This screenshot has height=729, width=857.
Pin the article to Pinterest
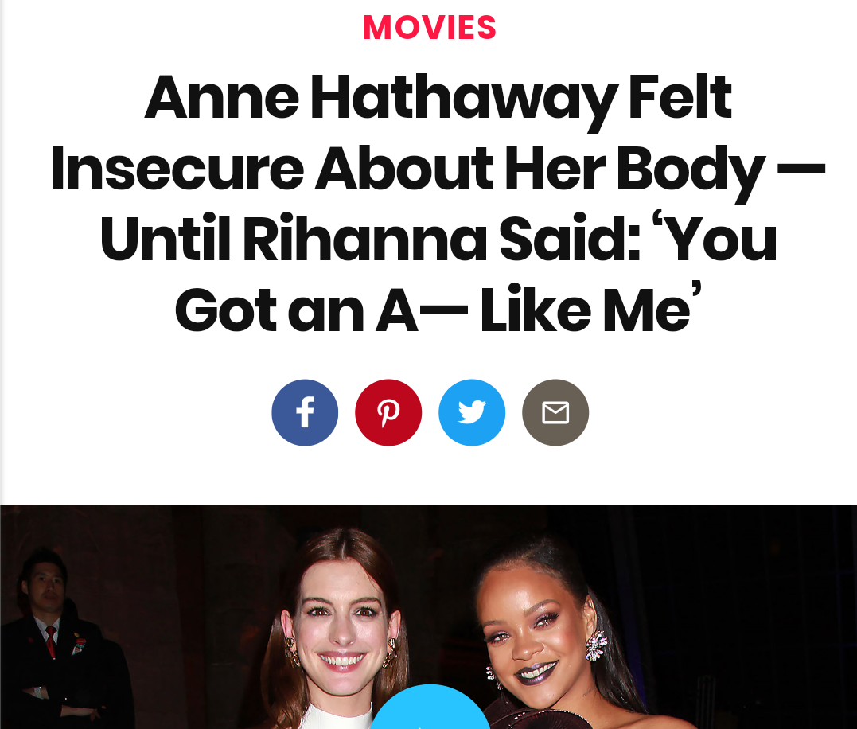tap(388, 412)
